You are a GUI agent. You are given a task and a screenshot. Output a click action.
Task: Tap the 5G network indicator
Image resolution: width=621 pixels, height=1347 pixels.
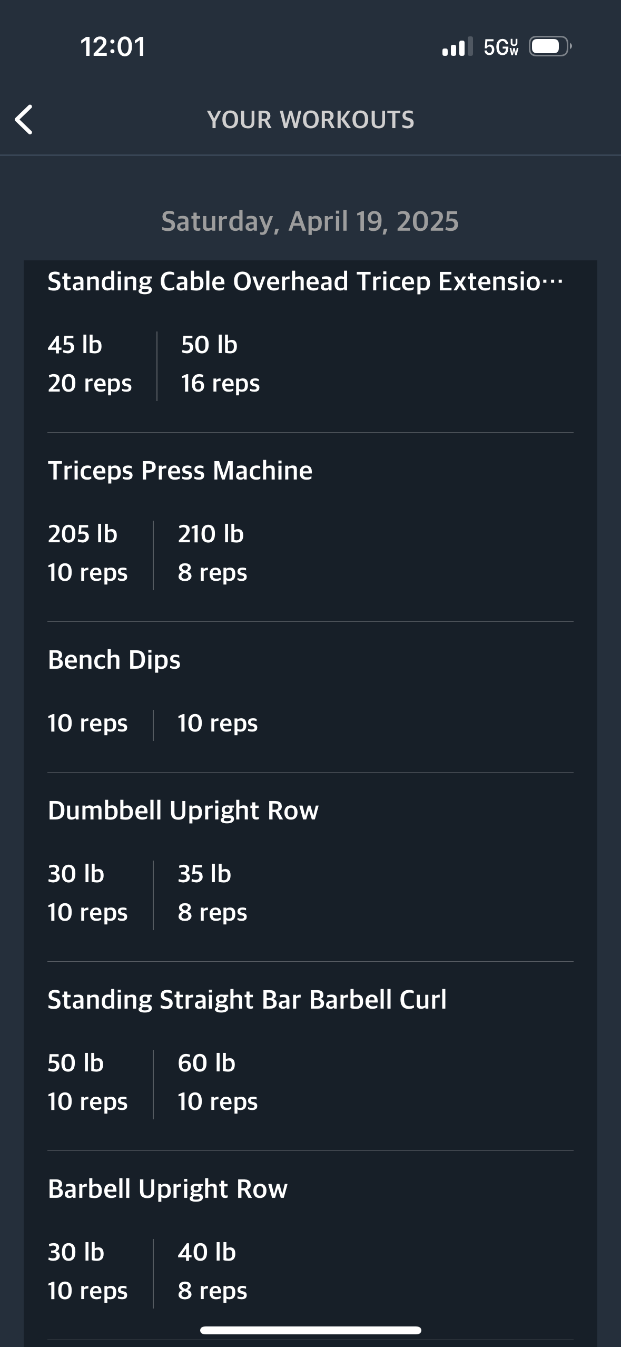(x=501, y=47)
